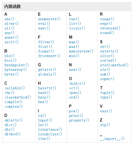Screen dimensions: 134x144
Task: Open the staticmethod() link
Action: (114, 65)
